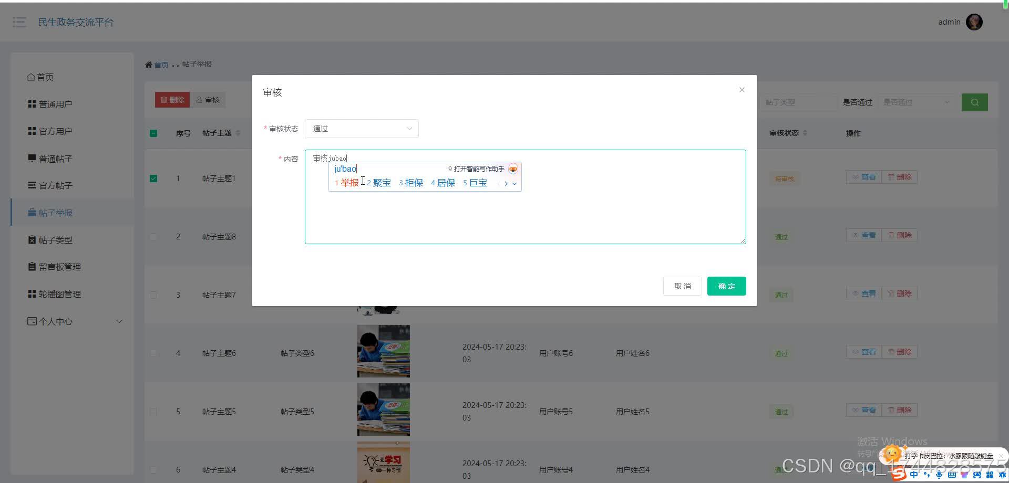
Task: Click the IME microphone voice input icon
Action: [x=939, y=475]
